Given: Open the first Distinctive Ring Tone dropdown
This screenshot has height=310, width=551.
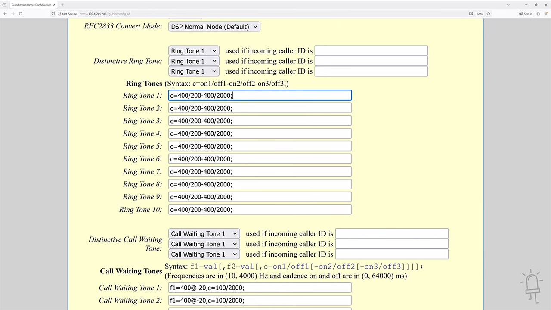Looking at the screenshot, I should tap(193, 50).
